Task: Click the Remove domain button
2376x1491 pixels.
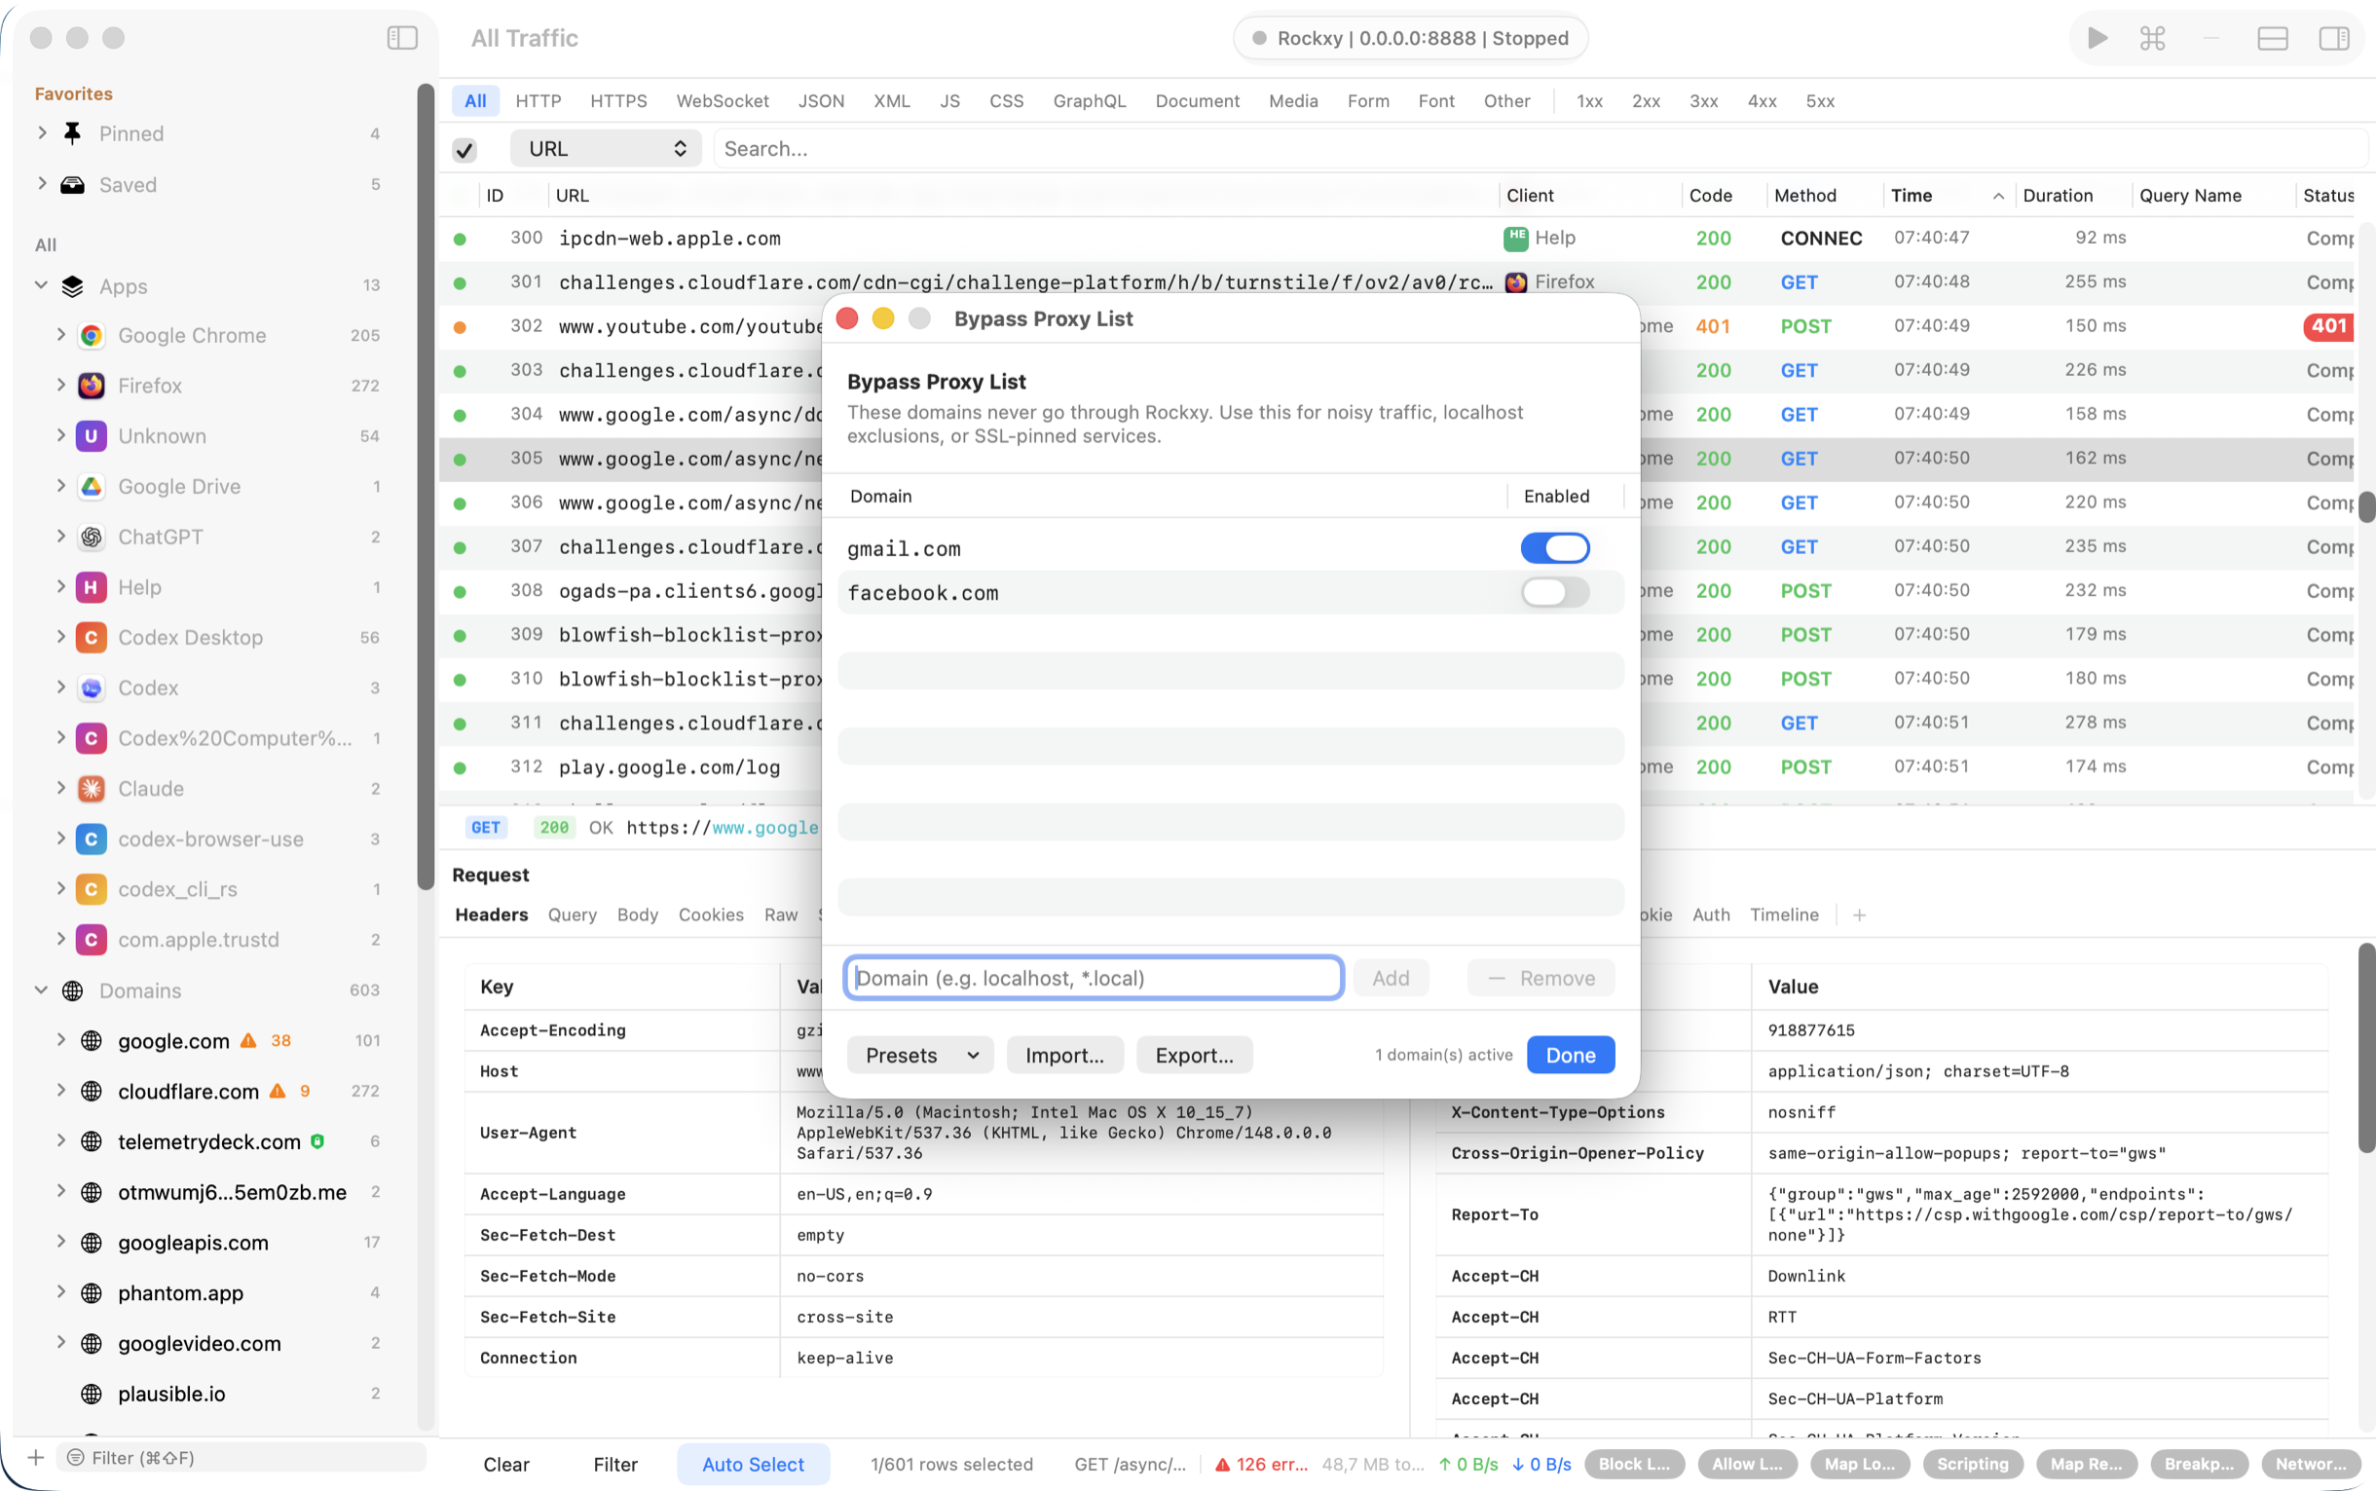Action: coord(1541,978)
